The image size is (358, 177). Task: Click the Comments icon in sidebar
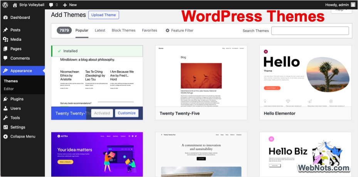5,58
